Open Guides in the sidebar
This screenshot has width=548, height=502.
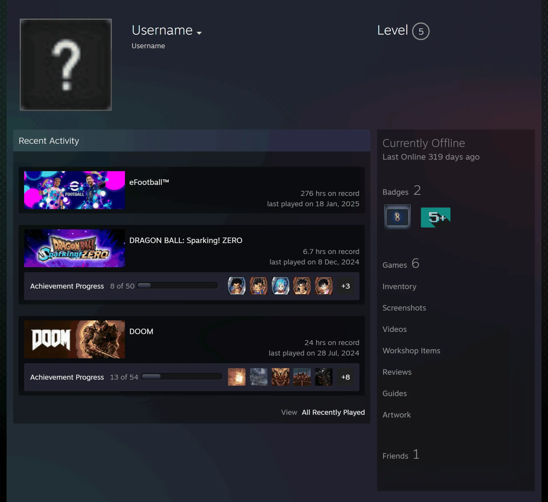tap(394, 394)
